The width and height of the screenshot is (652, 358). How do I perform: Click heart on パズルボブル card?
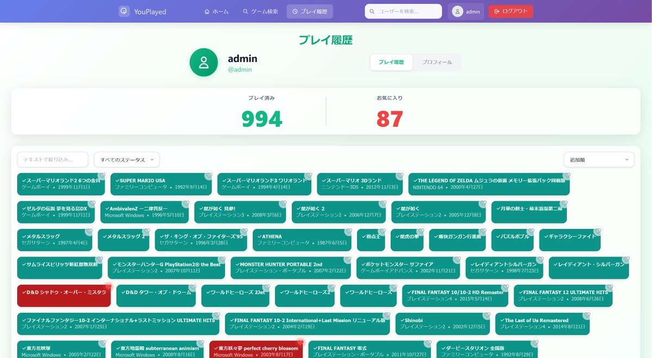(530, 232)
